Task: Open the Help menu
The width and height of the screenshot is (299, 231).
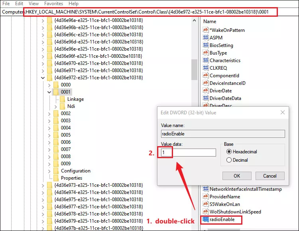Action: [x=73, y=4]
